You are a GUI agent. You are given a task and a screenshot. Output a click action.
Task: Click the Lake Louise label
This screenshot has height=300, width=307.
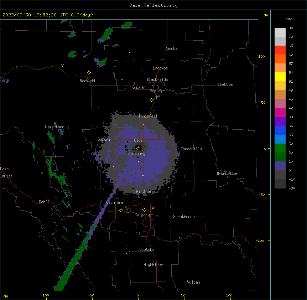[6, 172]
